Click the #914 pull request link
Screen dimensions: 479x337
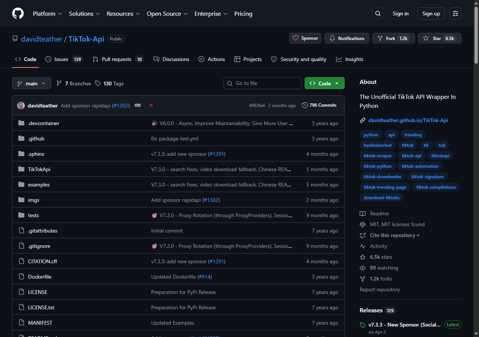coord(205,277)
